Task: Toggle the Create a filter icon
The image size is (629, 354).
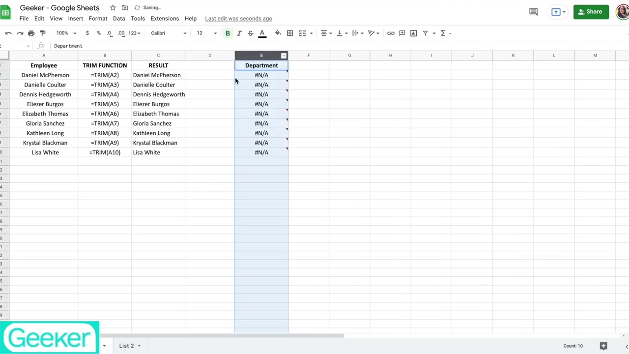Action: [x=425, y=33]
